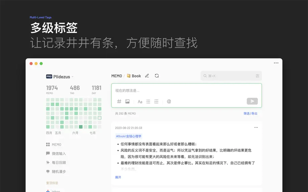The image size is (308, 192).
Task: Edit the Book tag with the pencil icon
Action: pos(147,76)
